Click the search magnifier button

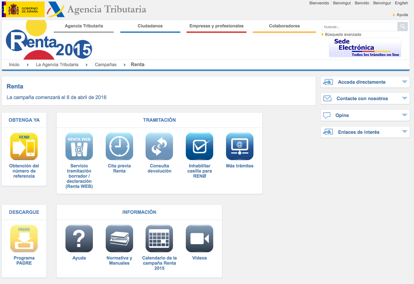pyautogui.click(x=403, y=26)
